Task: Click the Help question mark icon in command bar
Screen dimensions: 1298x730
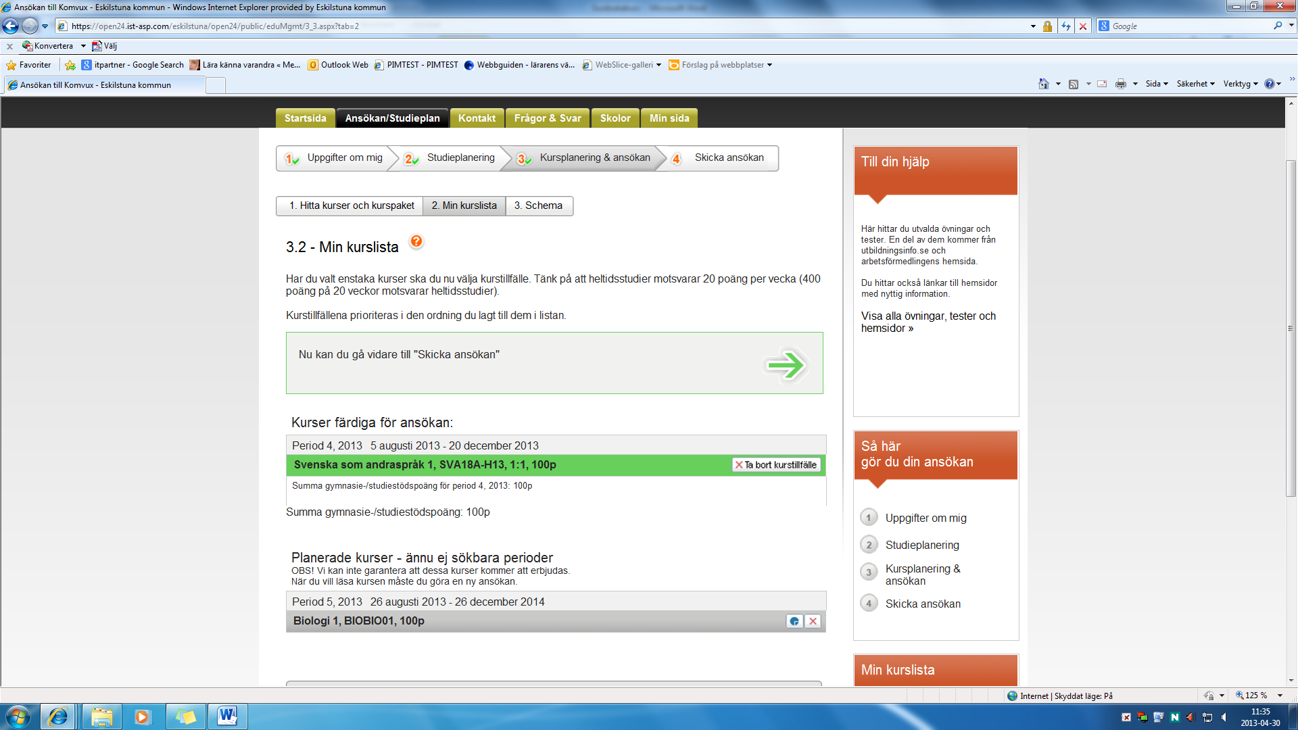Action: [1270, 84]
